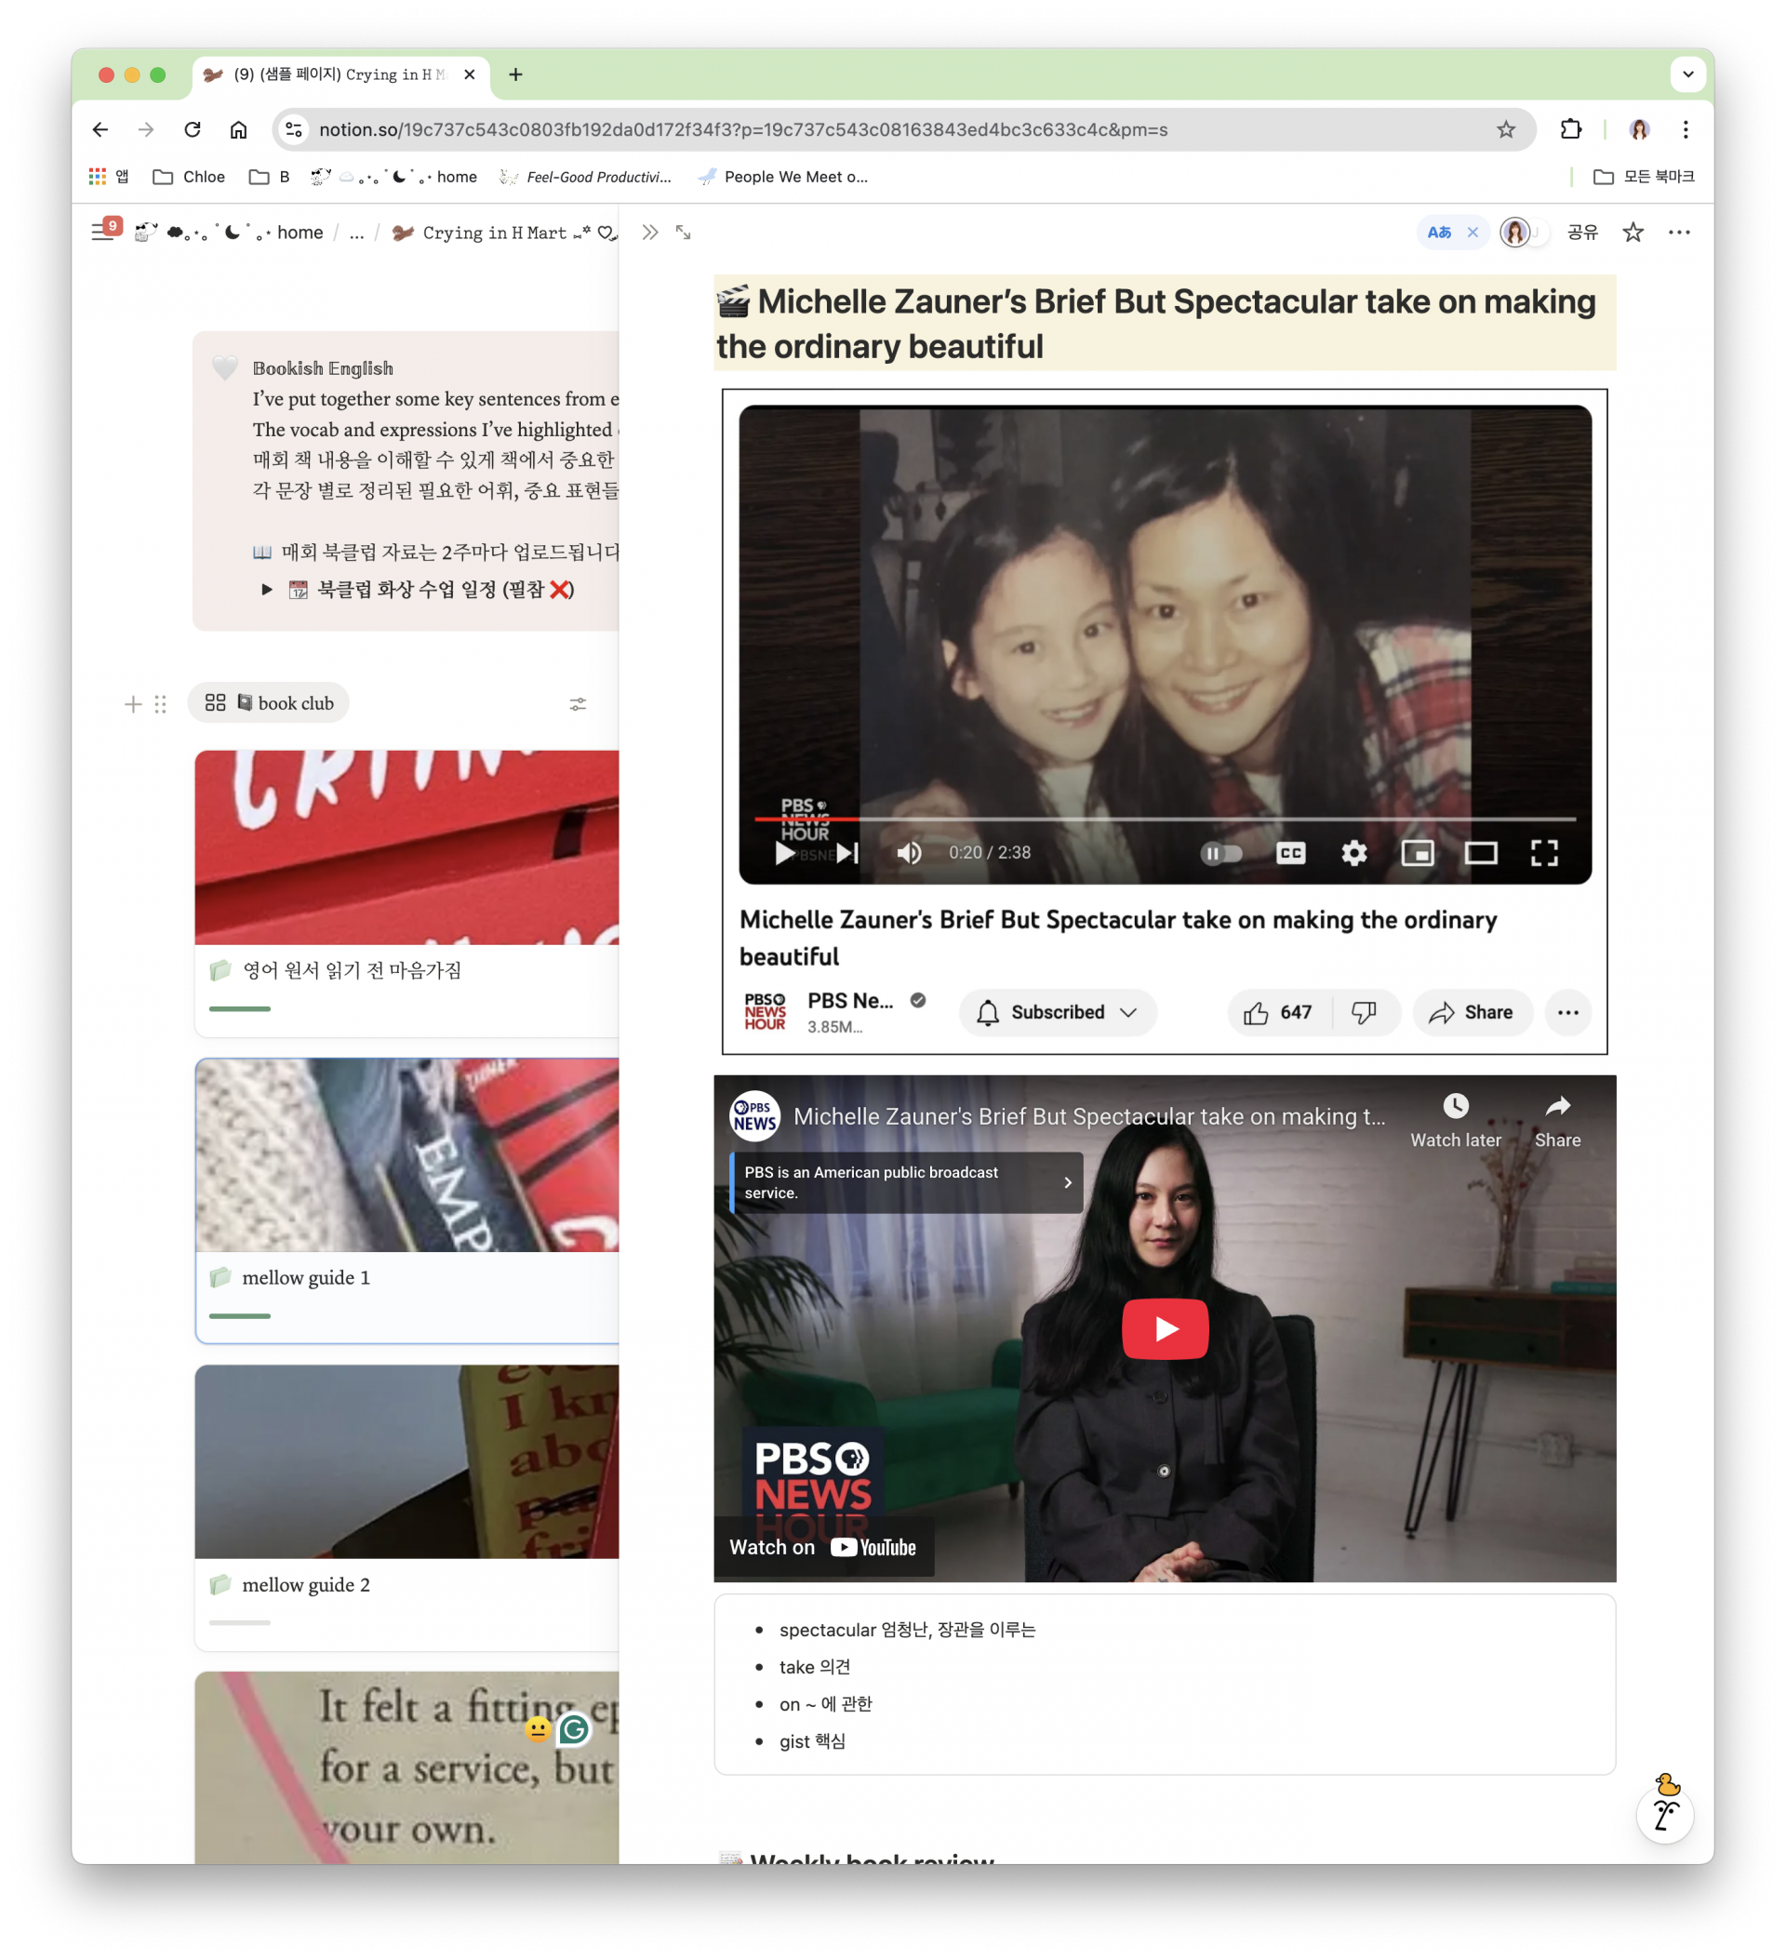Dismiss the translation toggle badge
Screen dimensions: 1786x1959
pyautogui.click(x=1473, y=233)
